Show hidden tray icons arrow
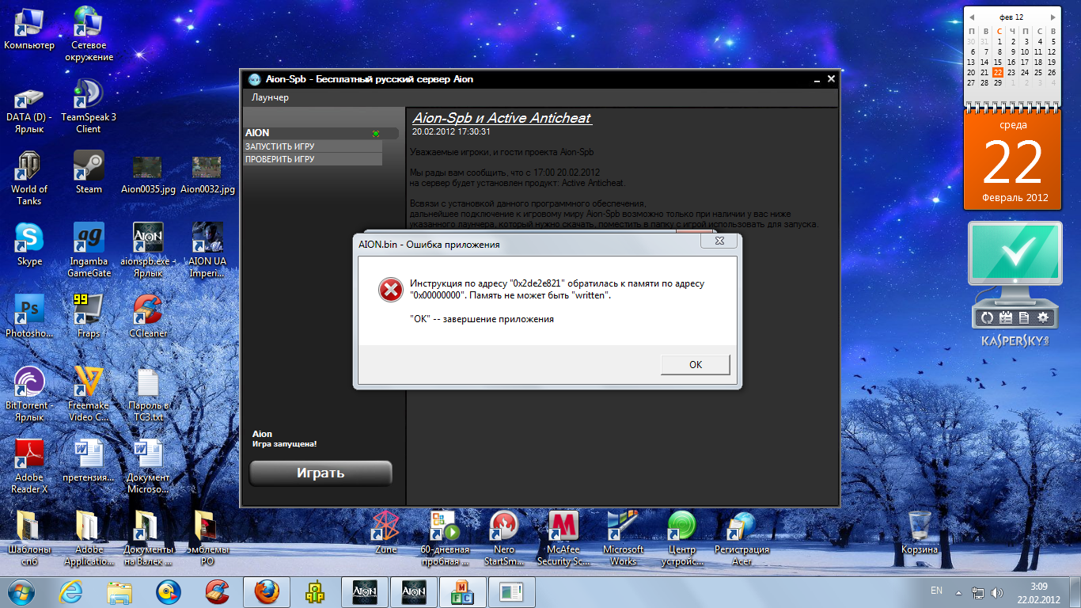The height and width of the screenshot is (608, 1081). (958, 592)
